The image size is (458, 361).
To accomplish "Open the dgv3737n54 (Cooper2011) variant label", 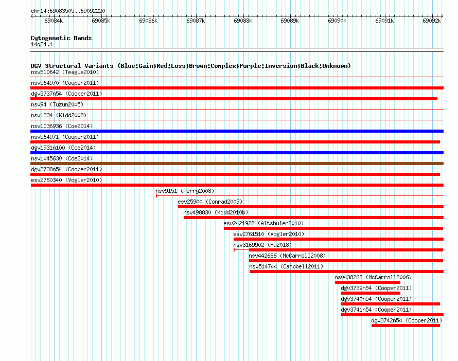I will tap(66, 94).
